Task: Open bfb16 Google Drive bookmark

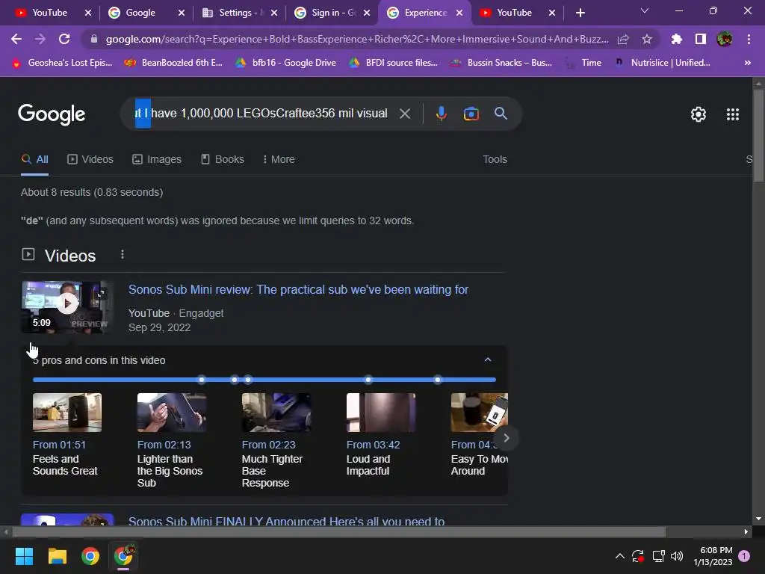Action: 286,63
